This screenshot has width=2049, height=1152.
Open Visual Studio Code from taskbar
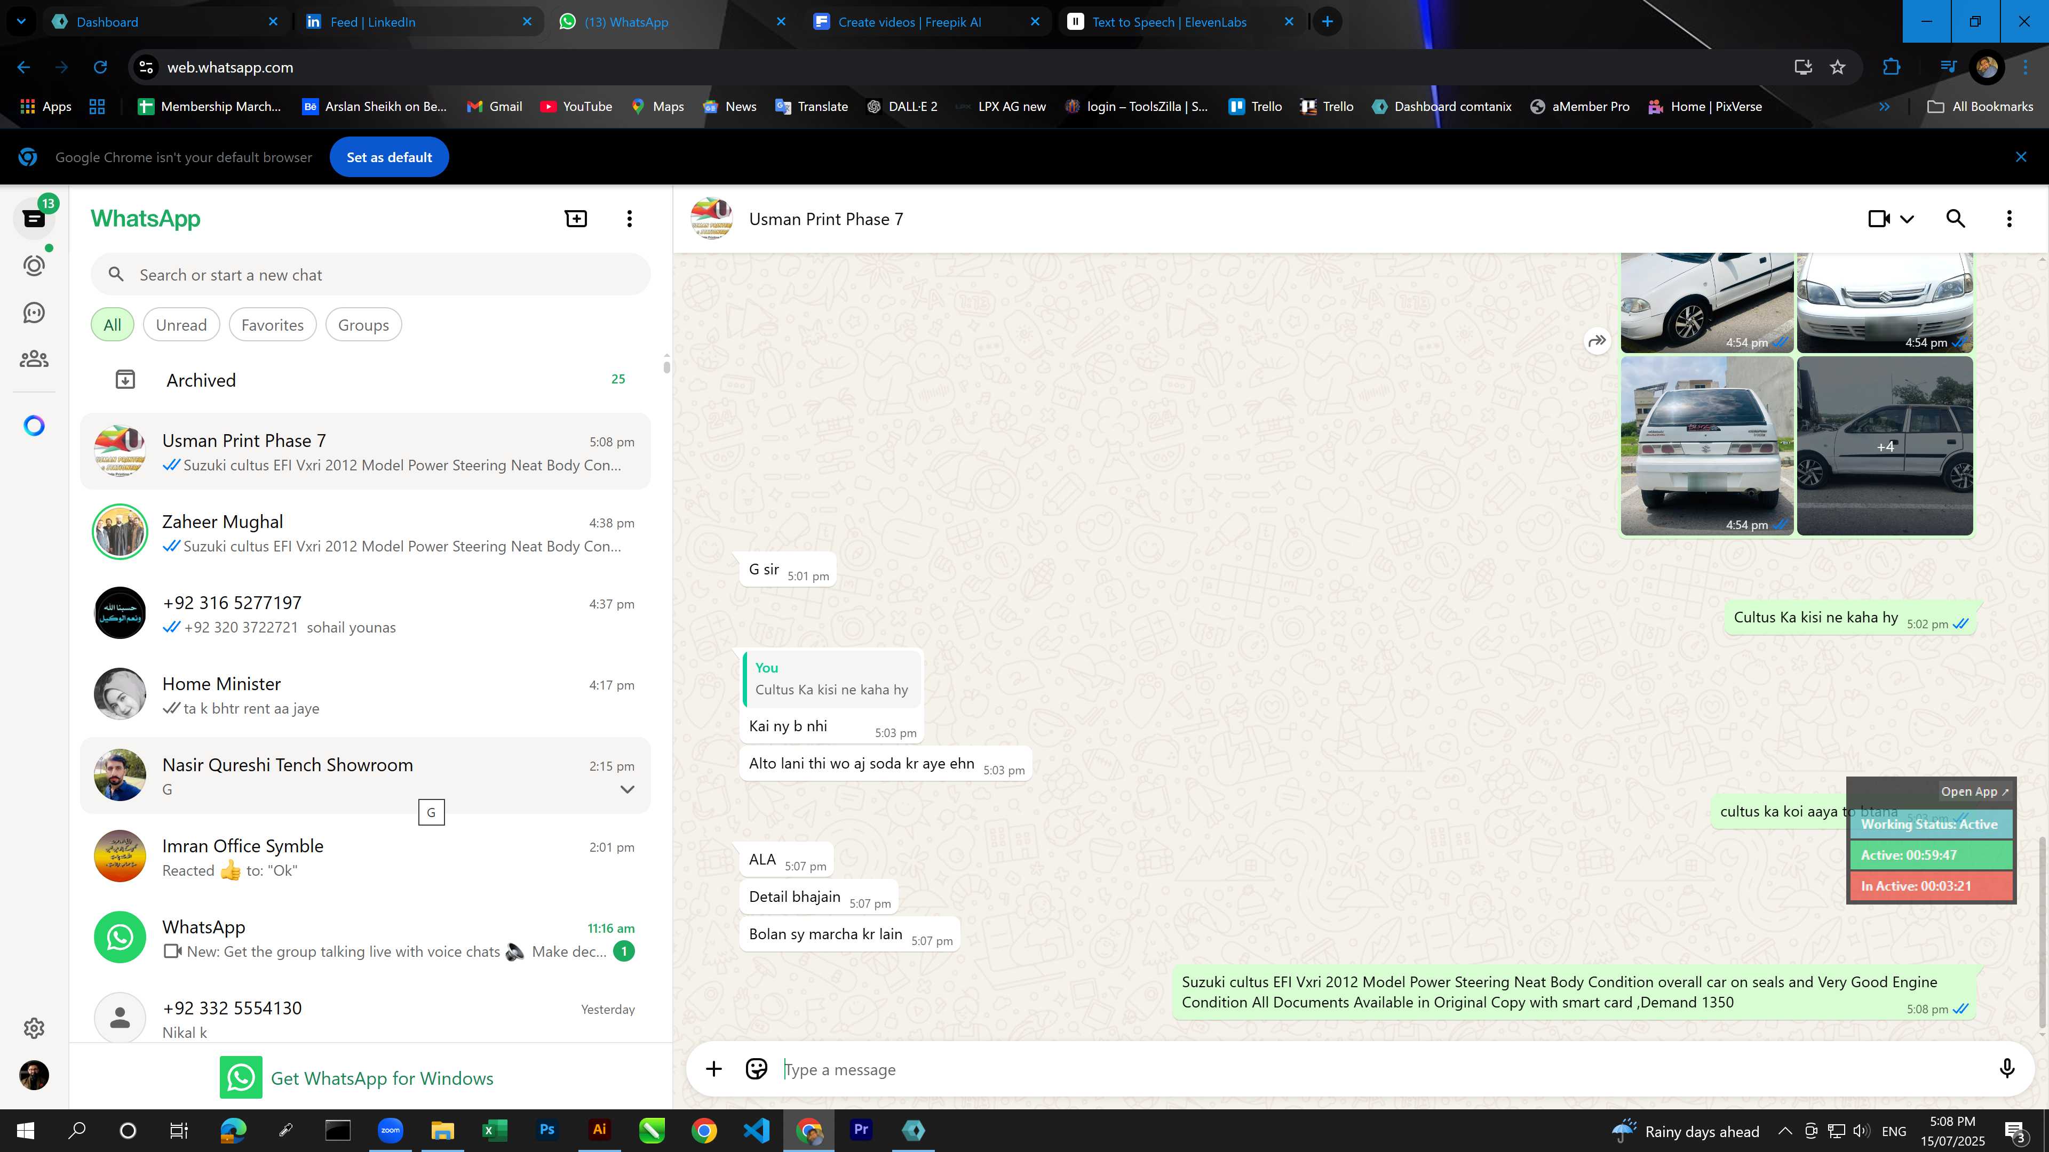757,1130
